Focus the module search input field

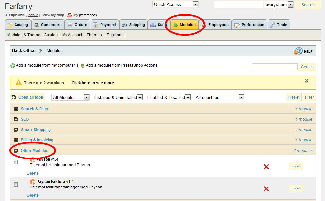click(x=275, y=67)
